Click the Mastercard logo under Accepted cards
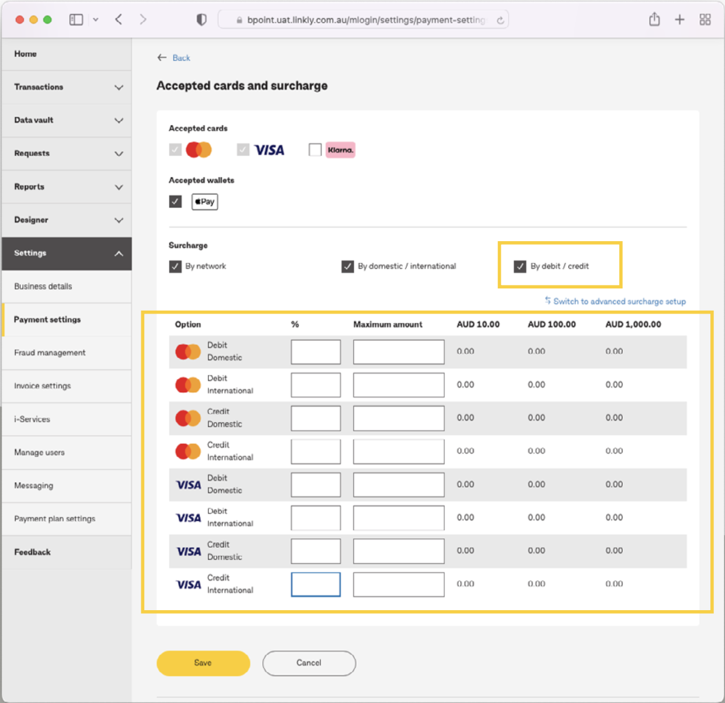The height and width of the screenshot is (703, 725). (198, 149)
